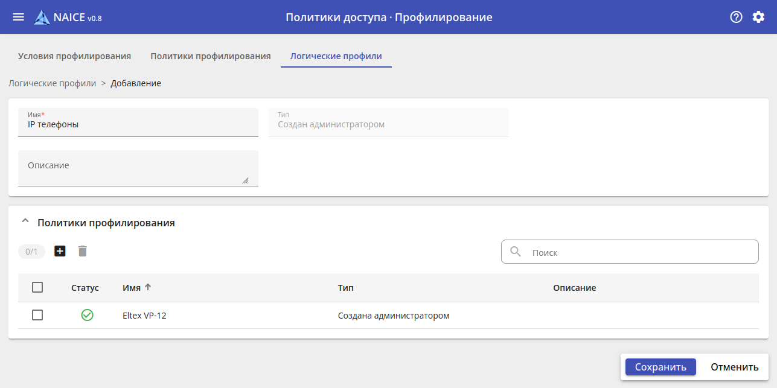Switch to Политики профилирования tab
Viewport: 777px width, 388px height.
coord(210,56)
